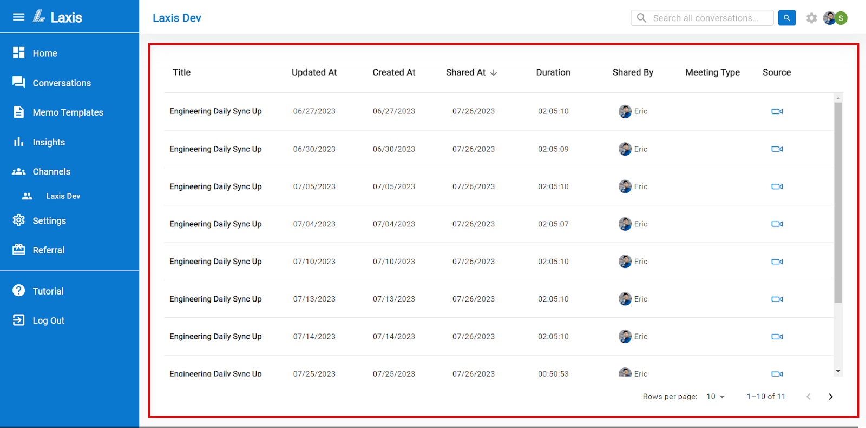This screenshot has width=866, height=428.
Task: Sort by Shared By column
Action: 633,72
